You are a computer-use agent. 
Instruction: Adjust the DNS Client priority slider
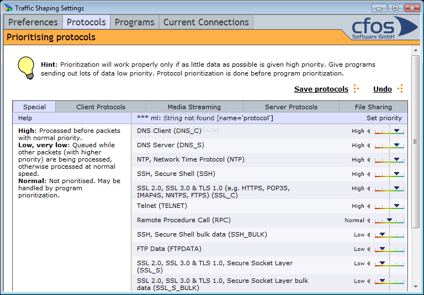click(x=389, y=131)
